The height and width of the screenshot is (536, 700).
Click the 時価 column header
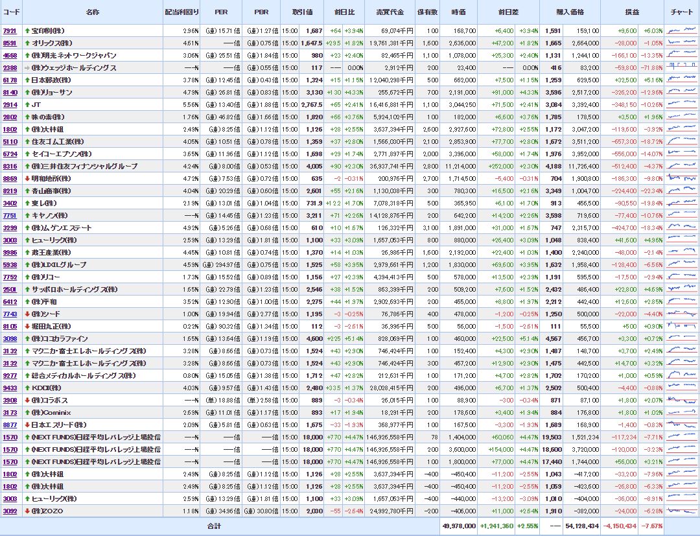point(458,12)
